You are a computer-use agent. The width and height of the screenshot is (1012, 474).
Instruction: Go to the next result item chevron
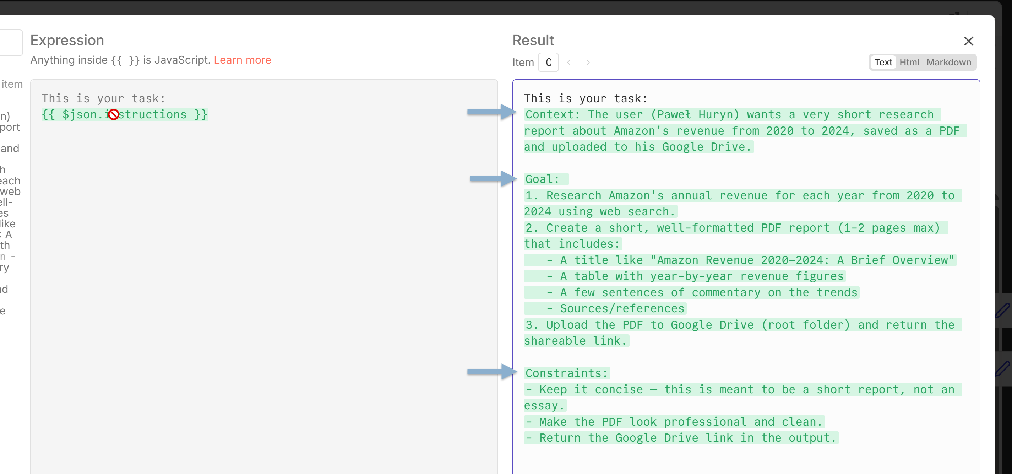[x=588, y=63]
